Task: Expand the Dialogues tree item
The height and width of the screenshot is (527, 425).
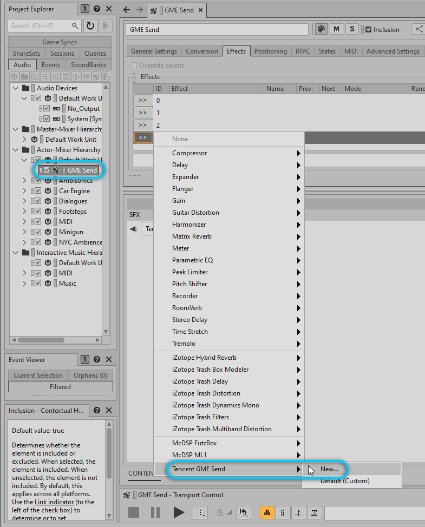Action: coord(24,201)
